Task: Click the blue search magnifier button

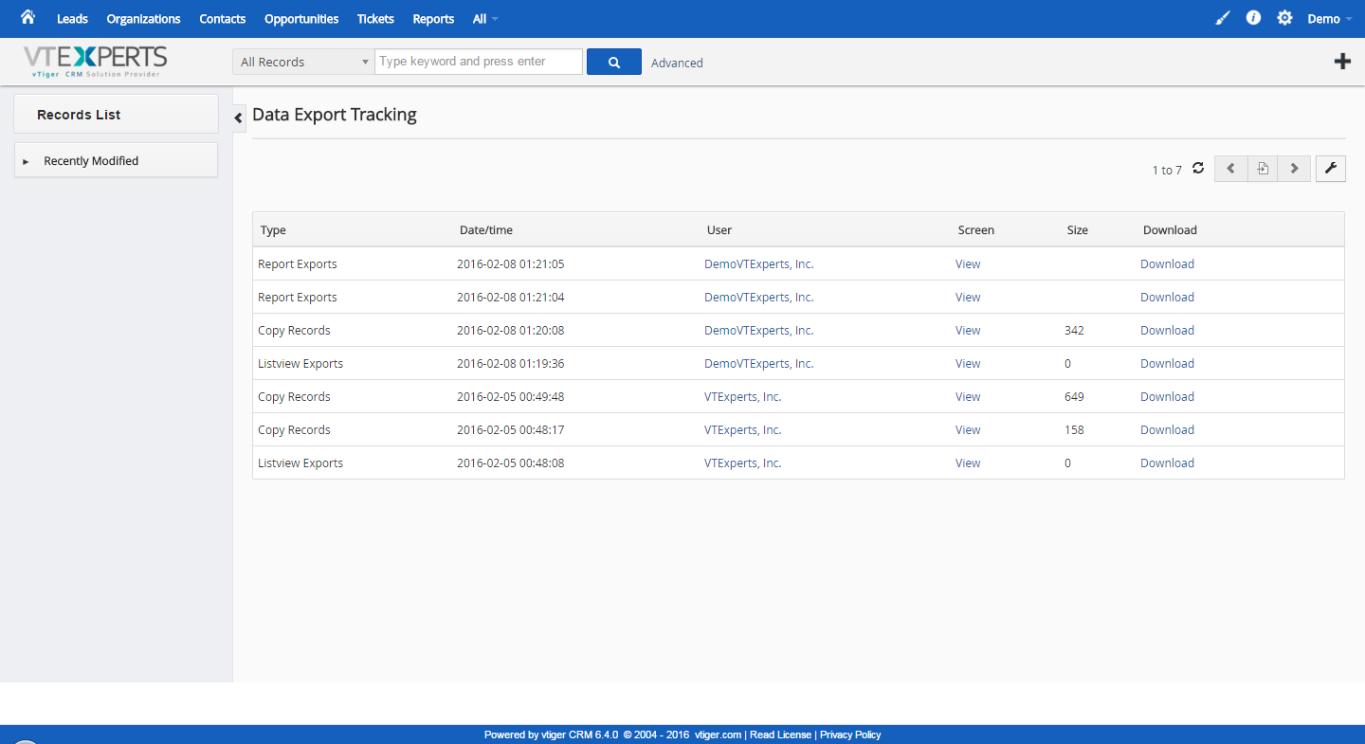Action: tap(614, 62)
